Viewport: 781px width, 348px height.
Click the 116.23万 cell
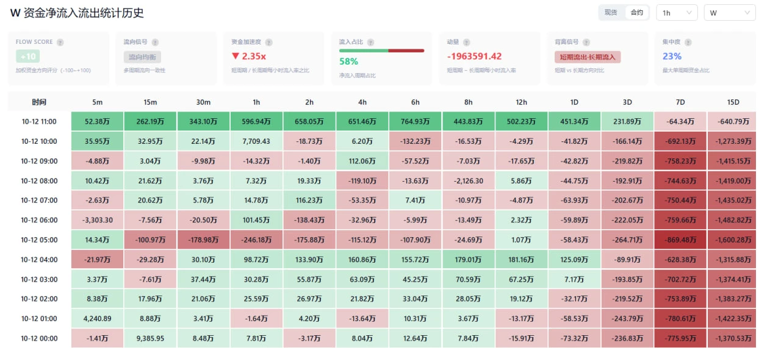click(x=309, y=201)
